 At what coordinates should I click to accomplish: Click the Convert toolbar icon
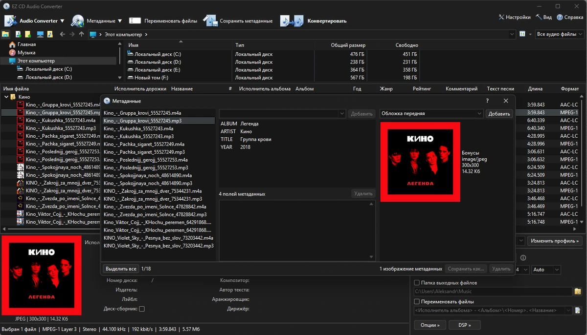(x=292, y=21)
